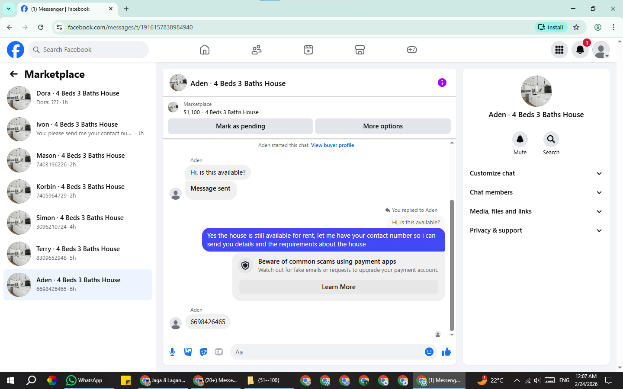Open the emoji picker smiley icon

tap(429, 352)
